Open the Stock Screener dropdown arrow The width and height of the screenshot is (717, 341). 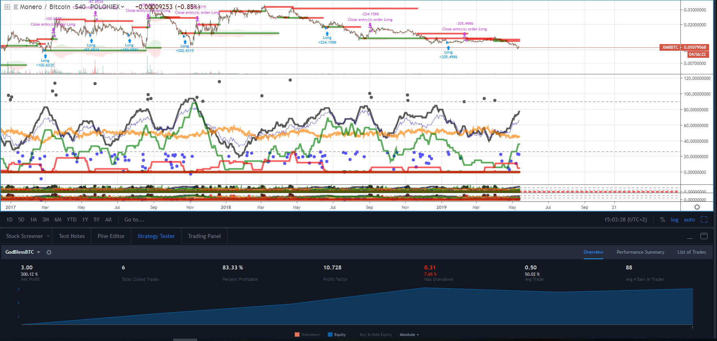point(48,236)
